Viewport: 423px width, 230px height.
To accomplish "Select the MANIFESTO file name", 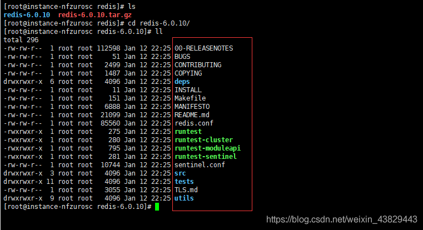I will coord(192,107).
